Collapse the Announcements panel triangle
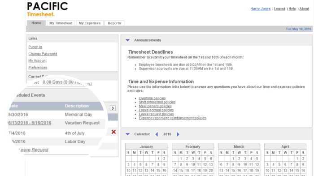This screenshot has height=176, width=314. point(127,40)
